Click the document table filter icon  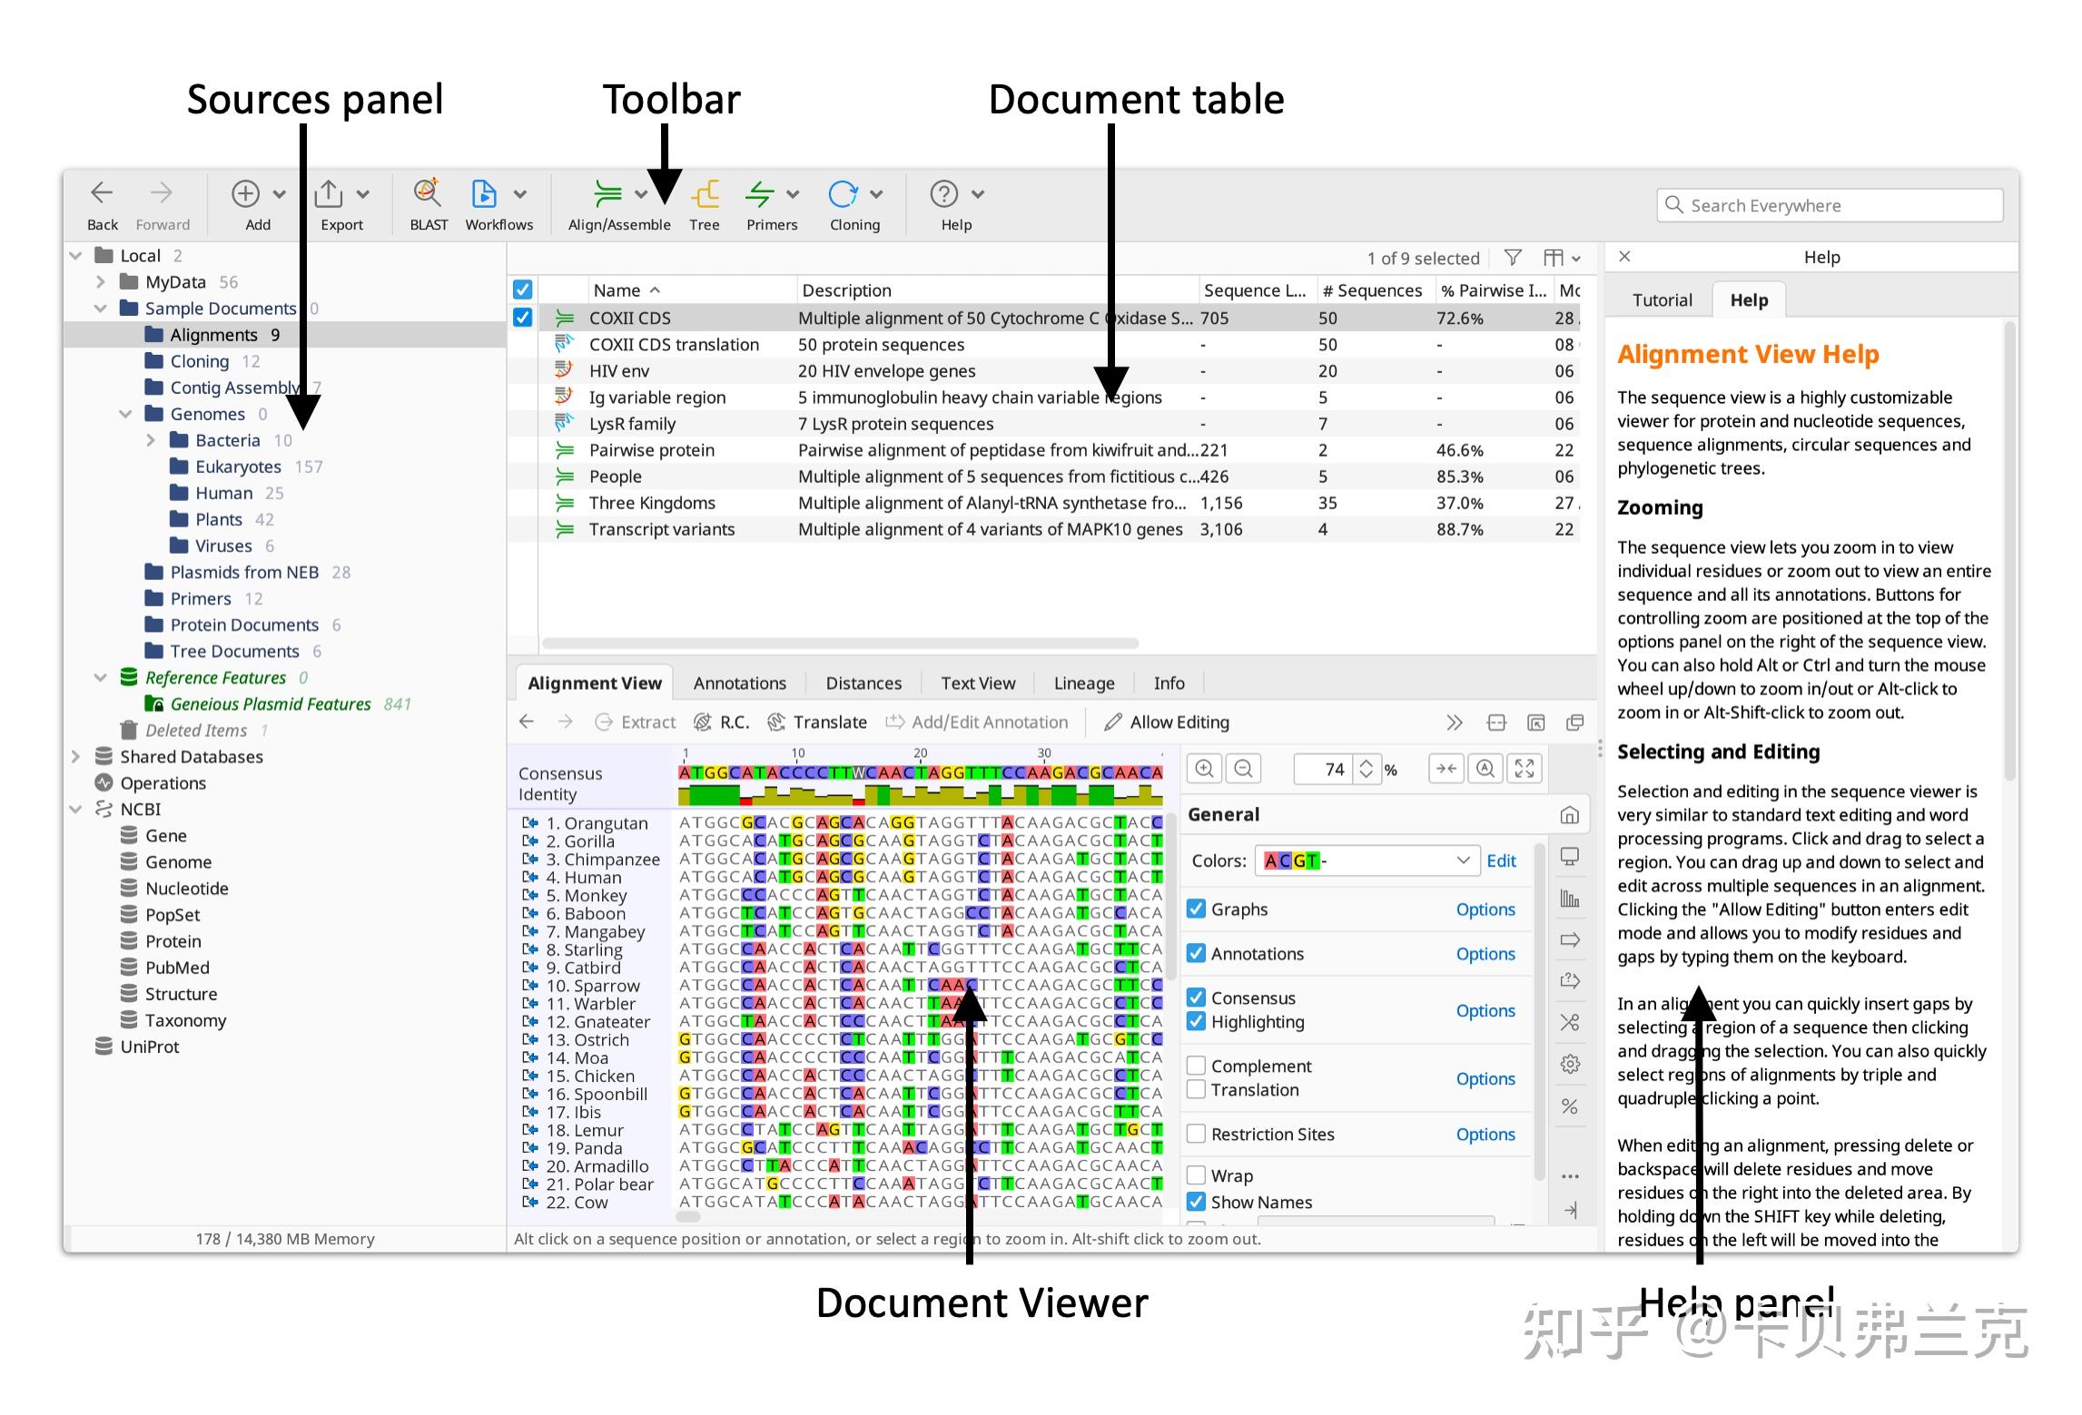point(1513,258)
